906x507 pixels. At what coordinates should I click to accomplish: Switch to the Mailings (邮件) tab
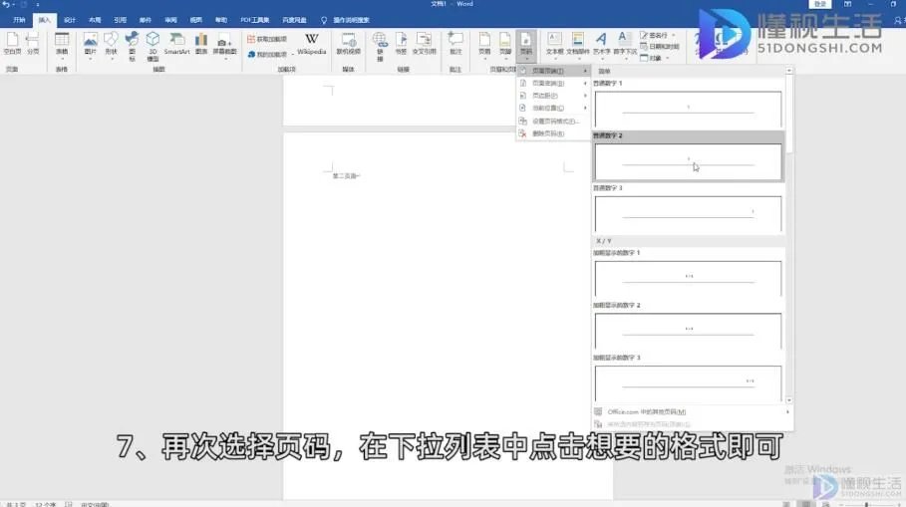pos(146,20)
